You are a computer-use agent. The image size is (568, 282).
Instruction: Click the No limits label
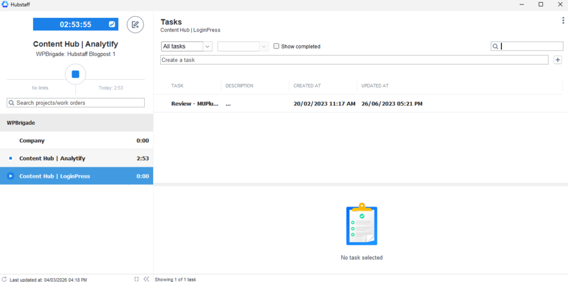click(x=40, y=88)
